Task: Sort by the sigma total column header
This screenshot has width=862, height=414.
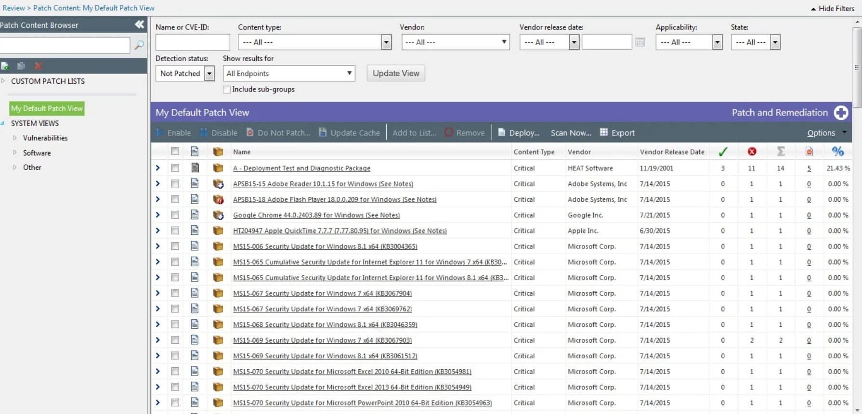Action: (x=781, y=152)
